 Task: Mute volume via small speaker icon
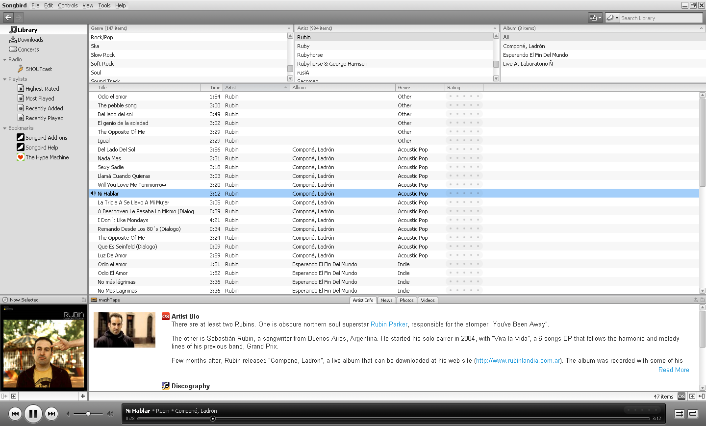pyautogui.click(x=68, y=414)
